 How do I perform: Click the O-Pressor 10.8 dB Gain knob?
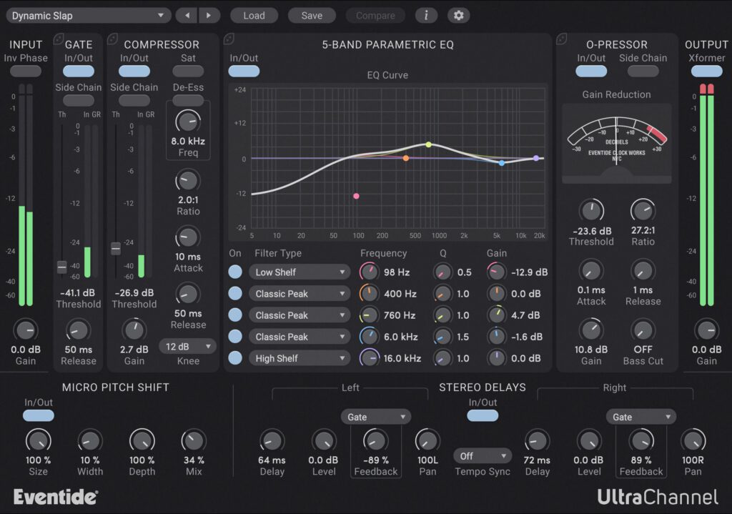click(591, 330)
